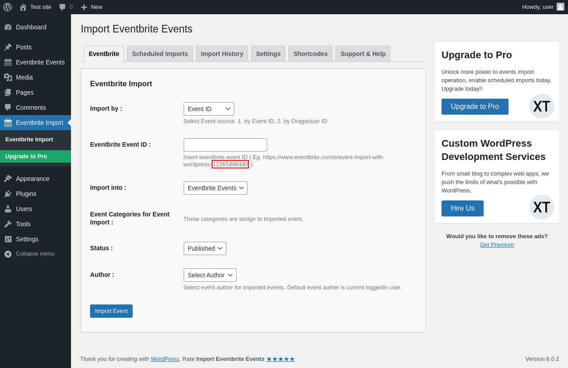Open the Import History tab

click(222, 54)
